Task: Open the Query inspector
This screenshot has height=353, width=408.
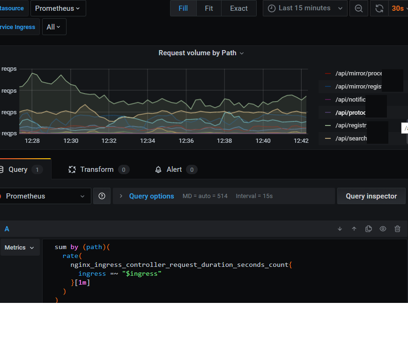Action: coord(371,196)
